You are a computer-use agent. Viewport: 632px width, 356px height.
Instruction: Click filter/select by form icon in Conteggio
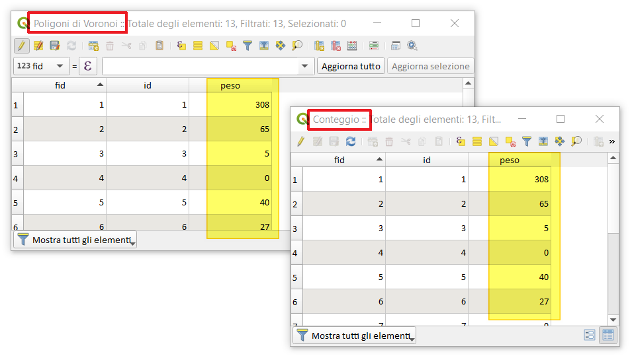pyautogui.click(x=527, y=141)
